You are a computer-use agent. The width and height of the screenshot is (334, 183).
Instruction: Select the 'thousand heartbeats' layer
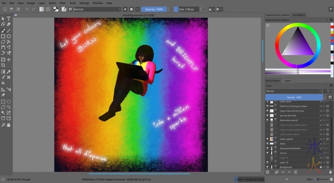coord(290,148)
